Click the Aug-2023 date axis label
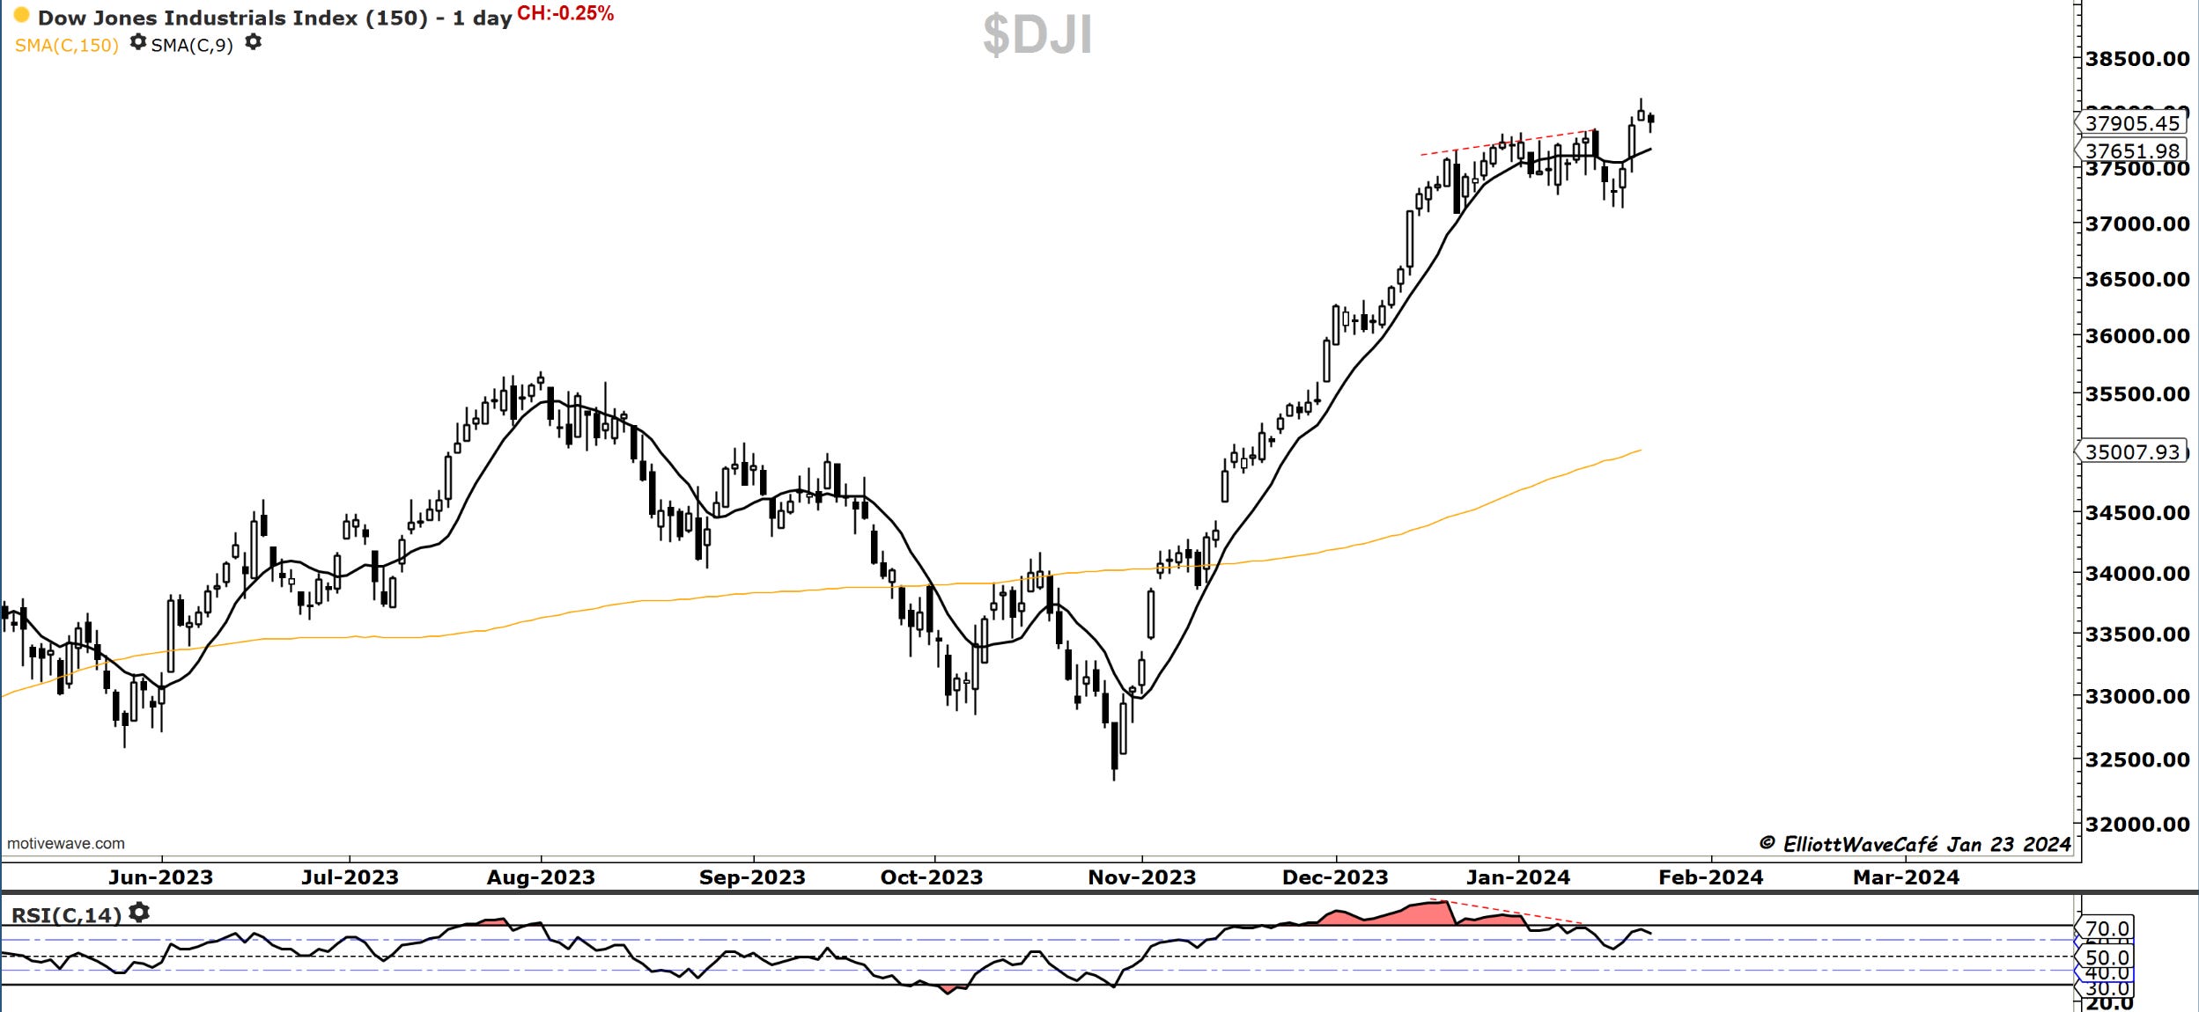 (541, 877)
